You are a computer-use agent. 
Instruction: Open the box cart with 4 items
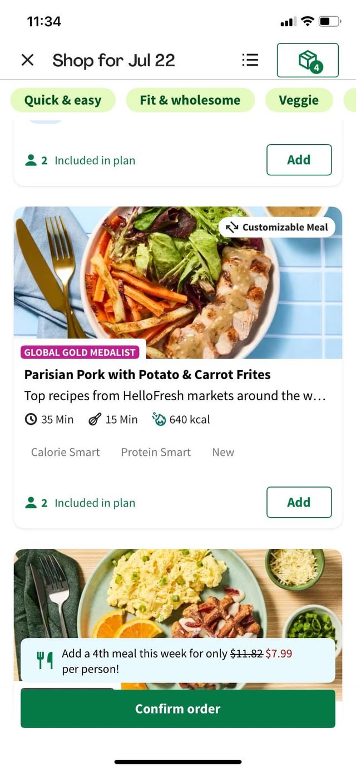308,60
